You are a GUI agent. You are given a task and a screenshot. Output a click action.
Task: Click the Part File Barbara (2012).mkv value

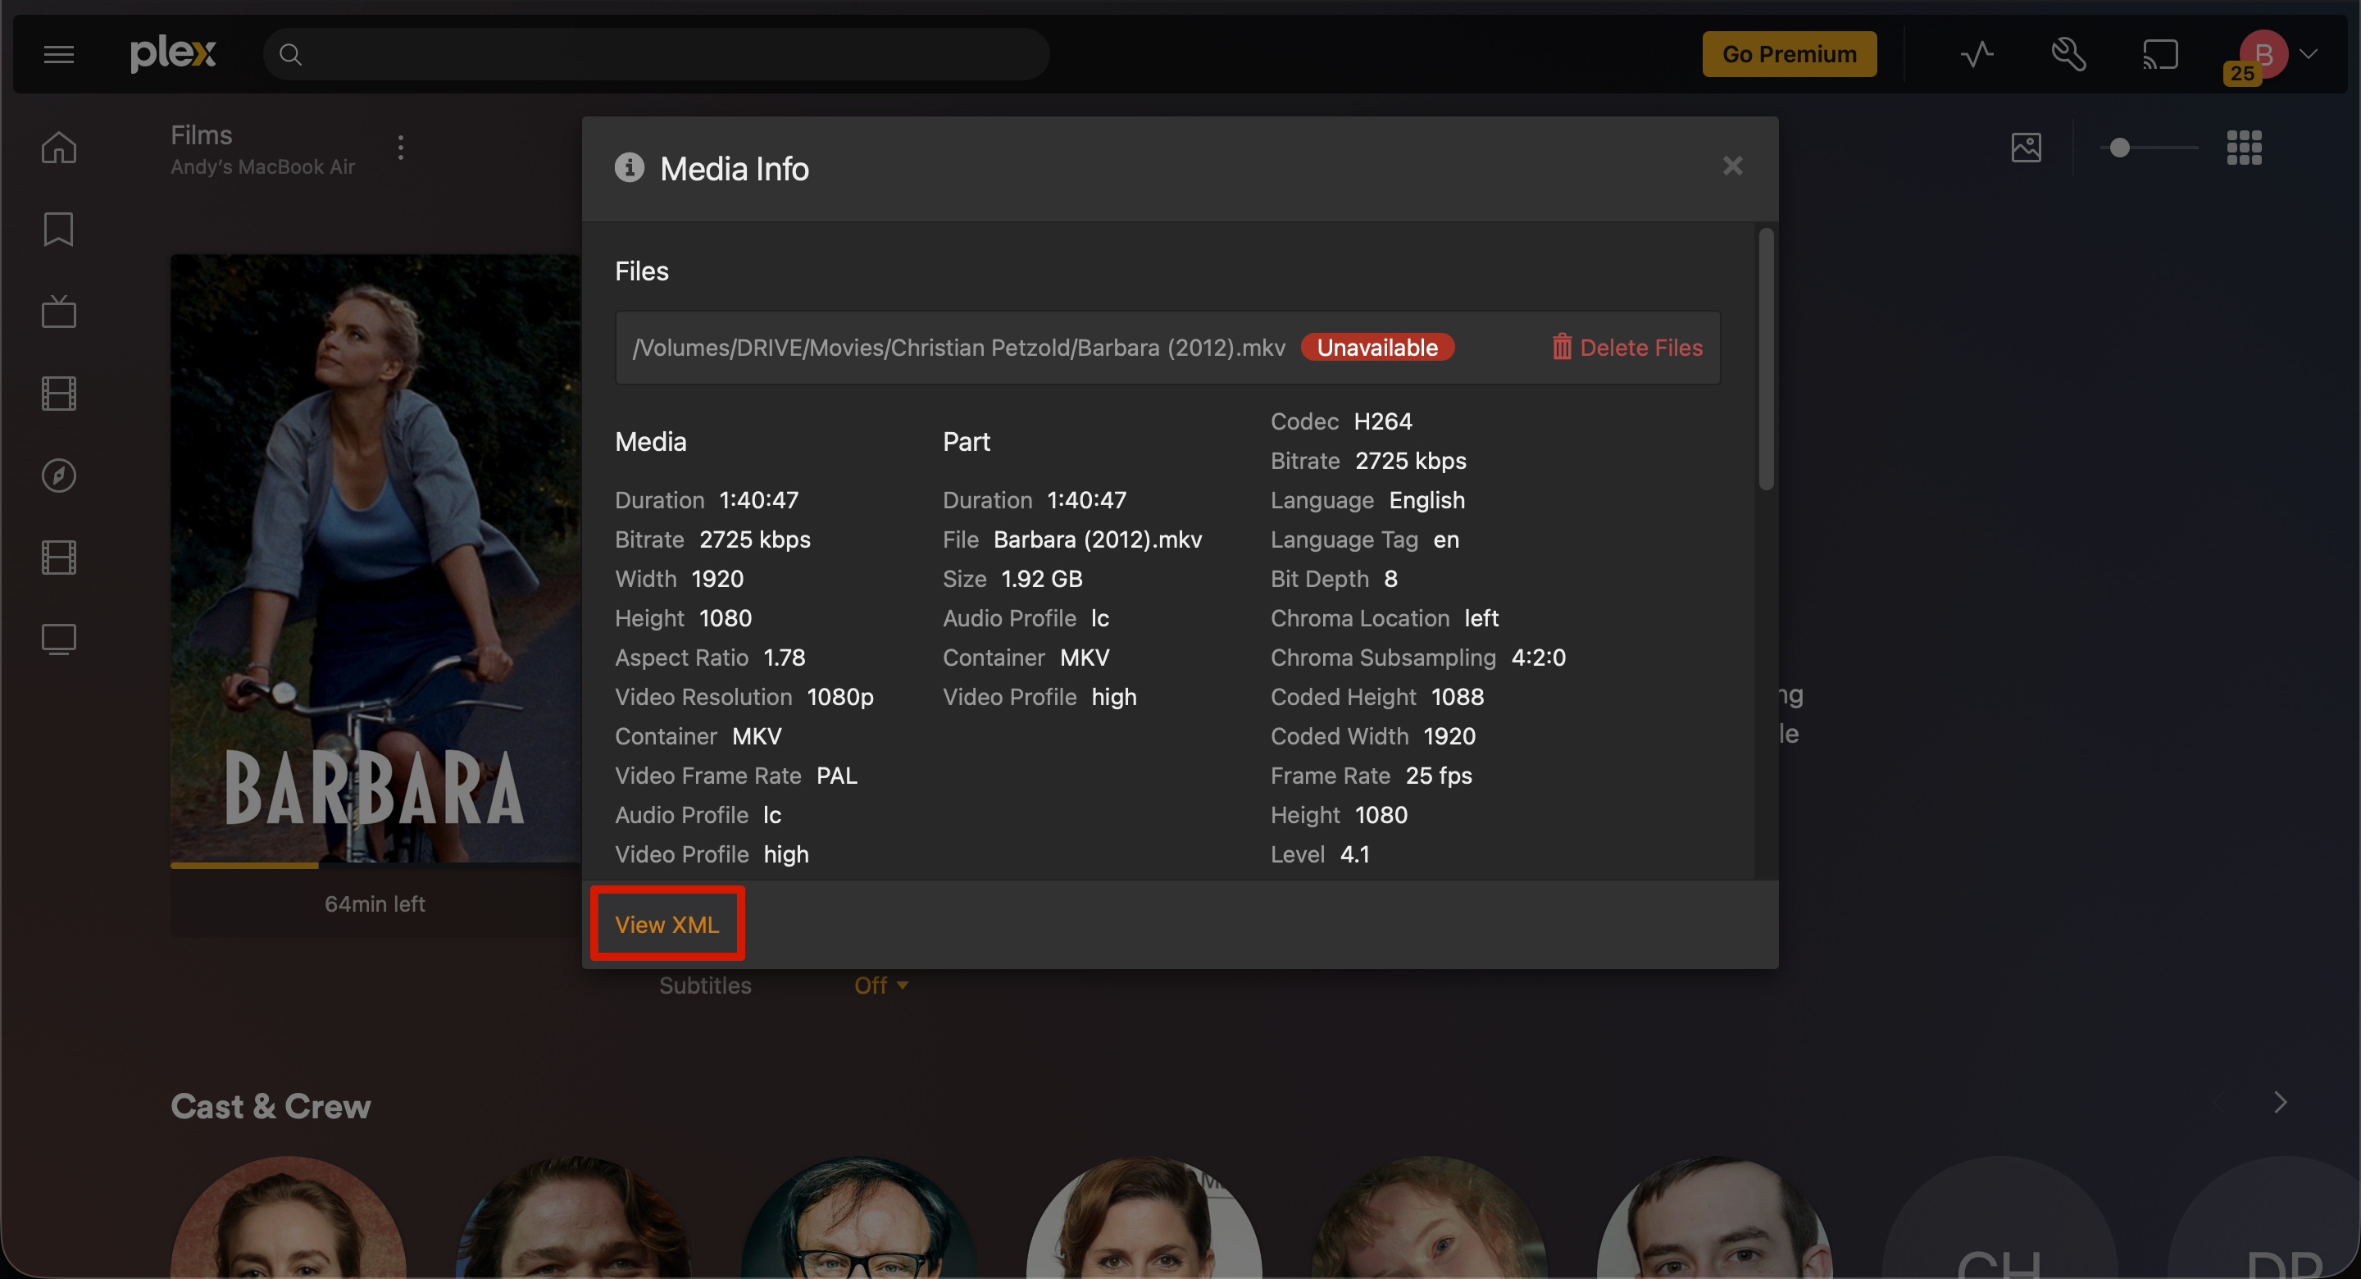click(x=1097, y=539)
